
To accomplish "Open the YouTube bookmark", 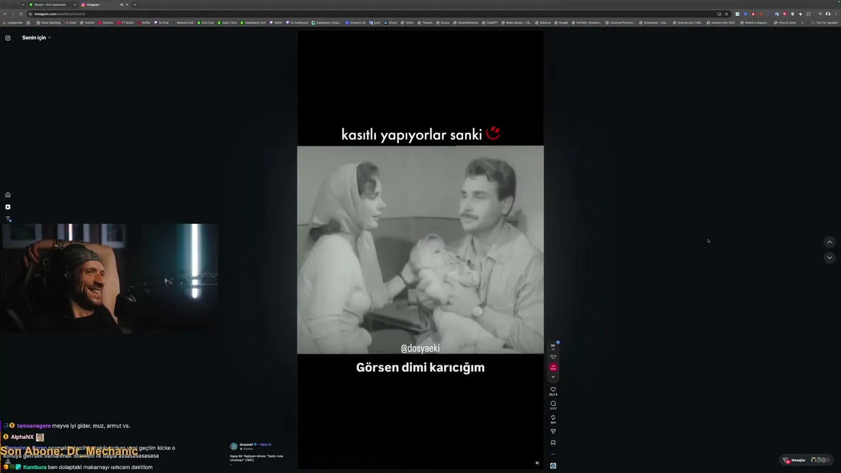I will tap(106, 22).
